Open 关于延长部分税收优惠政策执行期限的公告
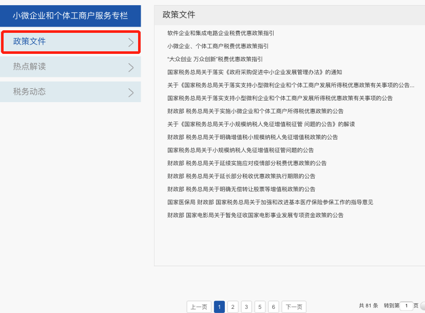 pyautogui.click(x=241, y=176)
